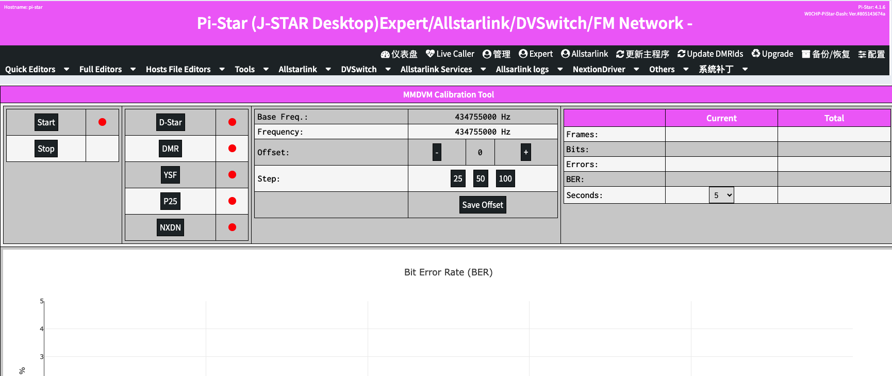Start the MMDVM calibration
The image size is (892, 376).
(46, 122)
